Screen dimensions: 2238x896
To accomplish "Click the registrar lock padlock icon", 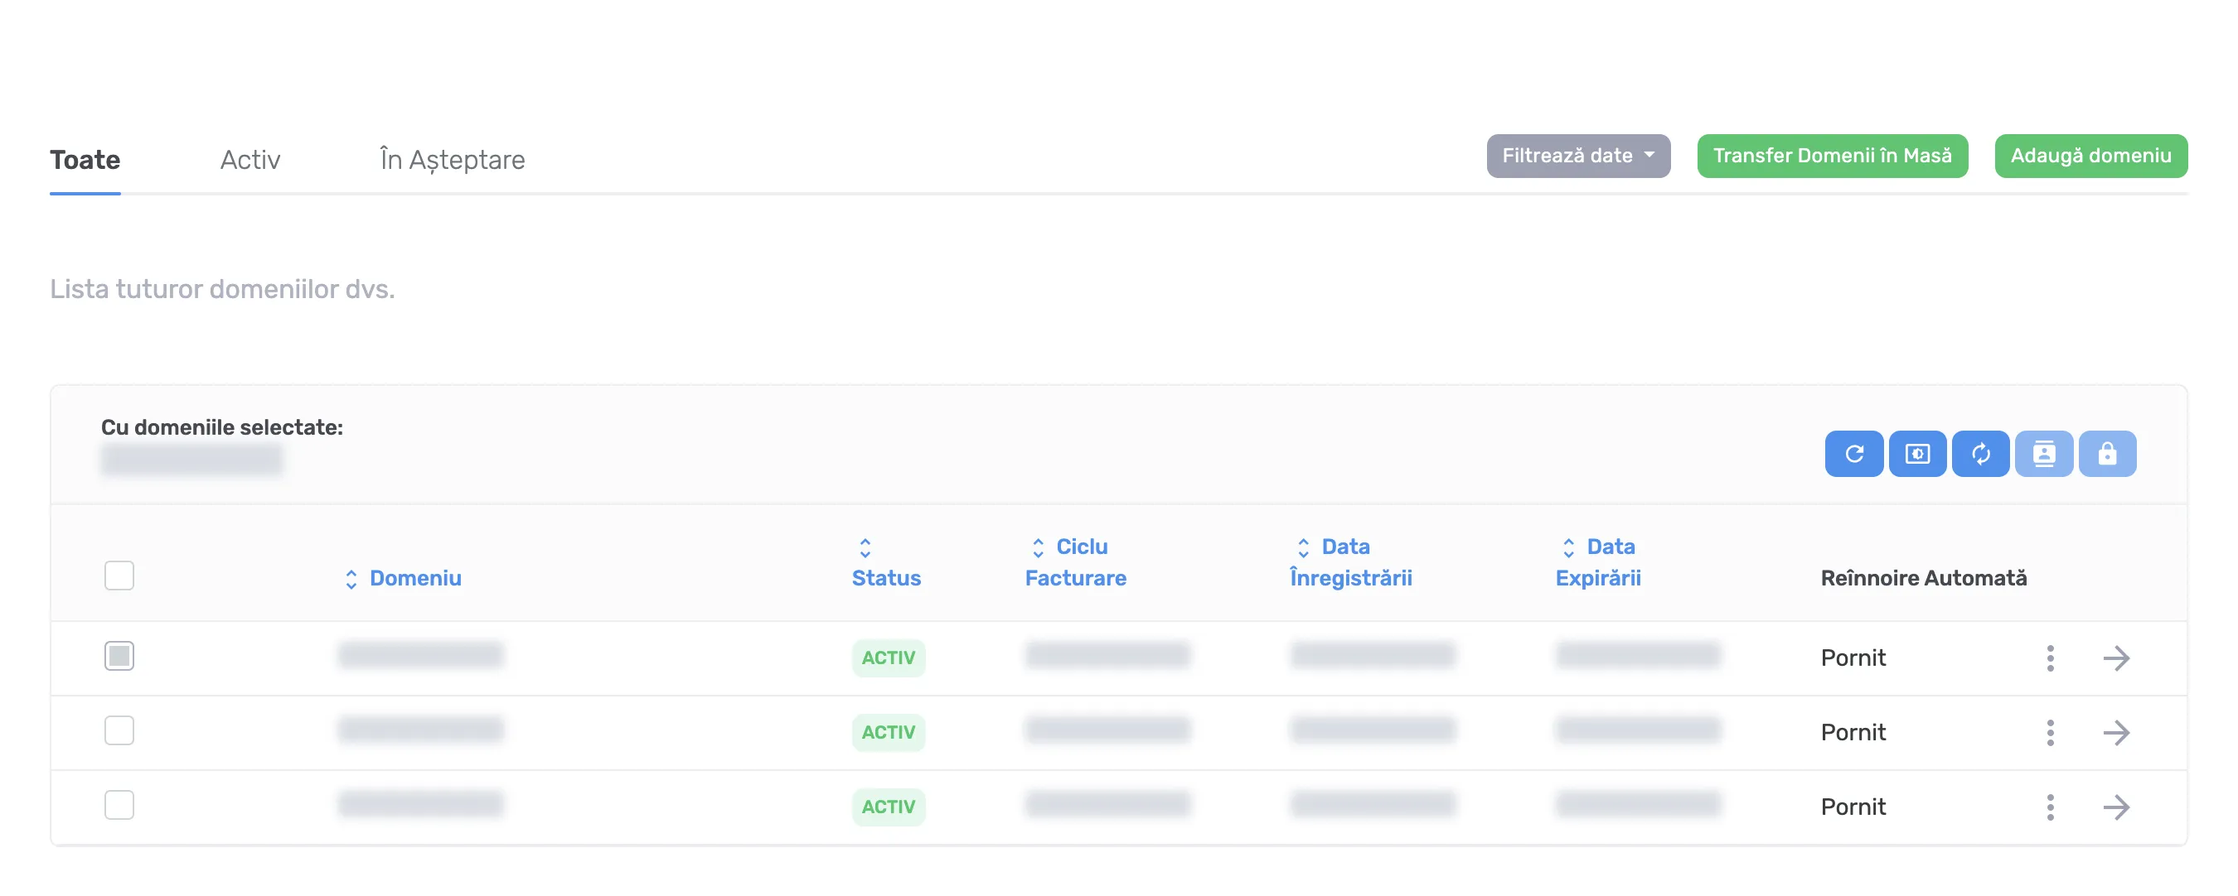I will [2107, 453].
